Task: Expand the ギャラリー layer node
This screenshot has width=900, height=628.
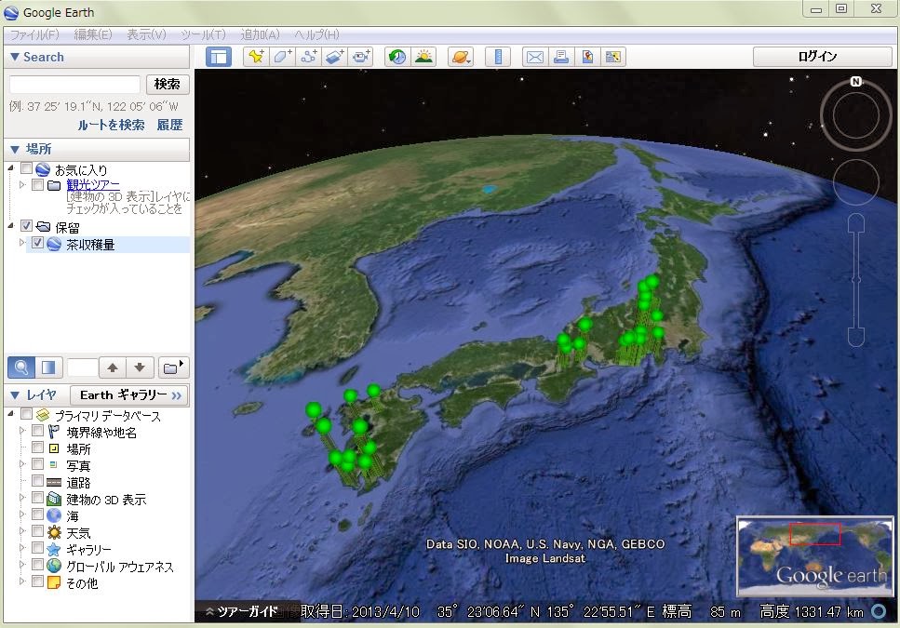Action: (22, 548)
